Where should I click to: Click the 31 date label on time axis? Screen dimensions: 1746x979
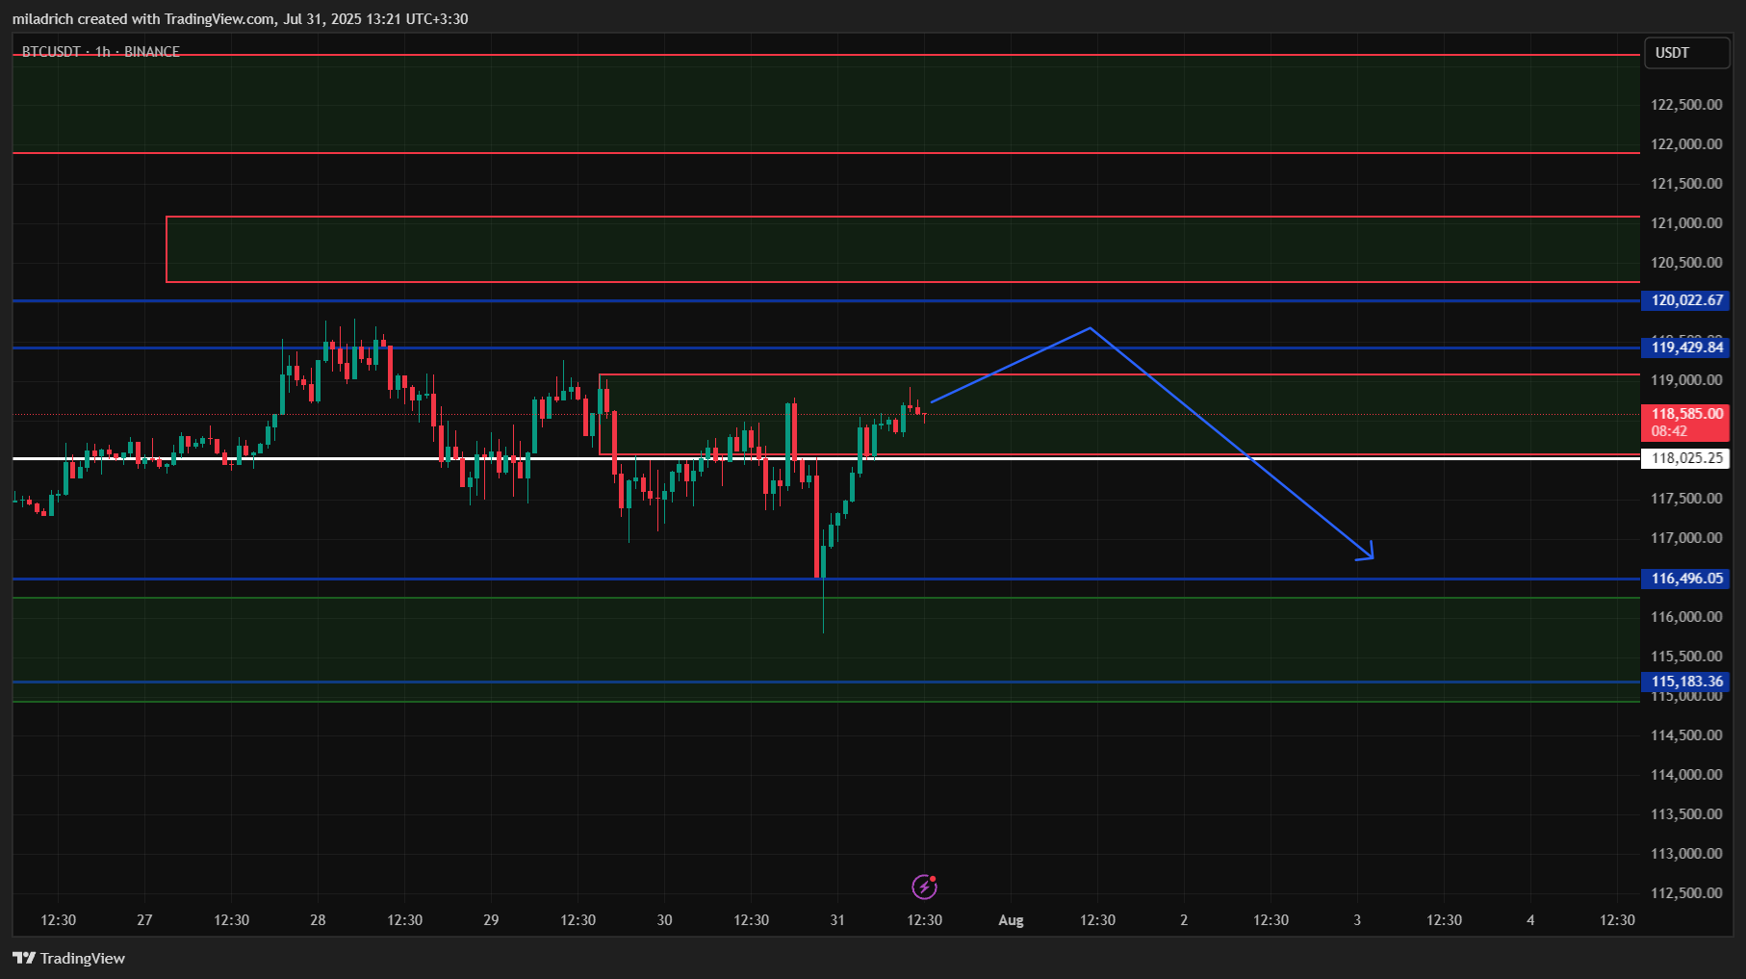(x=837, y=920)
